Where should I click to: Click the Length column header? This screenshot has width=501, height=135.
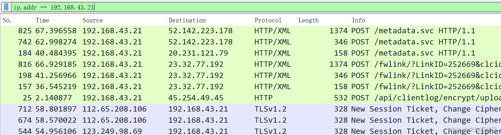click(323, 20)
